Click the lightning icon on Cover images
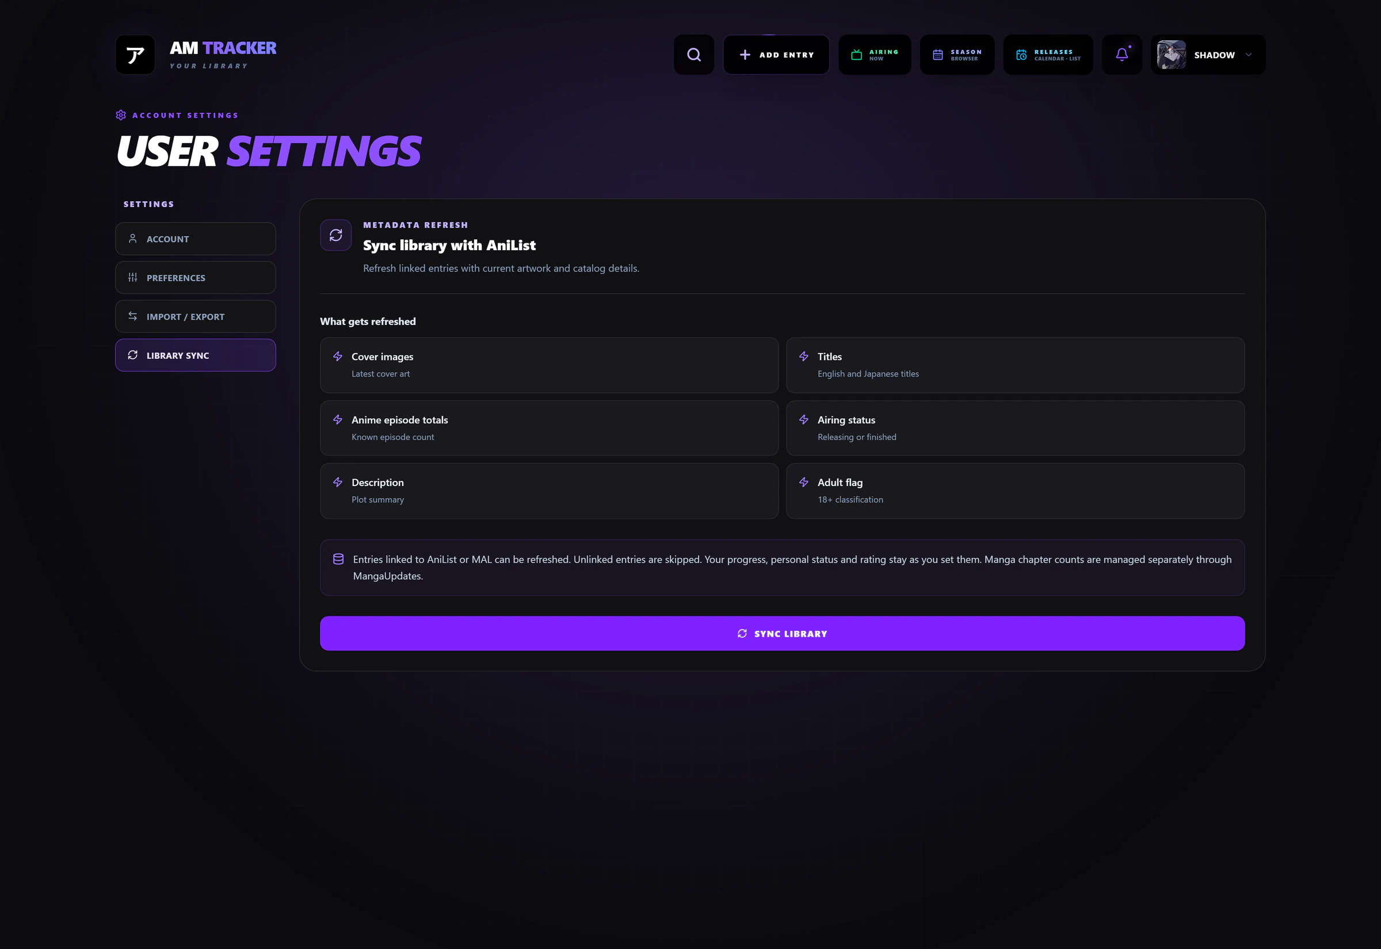 338,356
